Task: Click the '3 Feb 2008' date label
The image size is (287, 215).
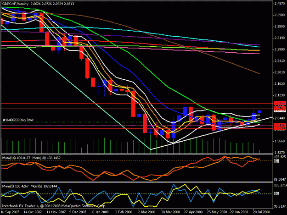Action: tap(124, 212)
